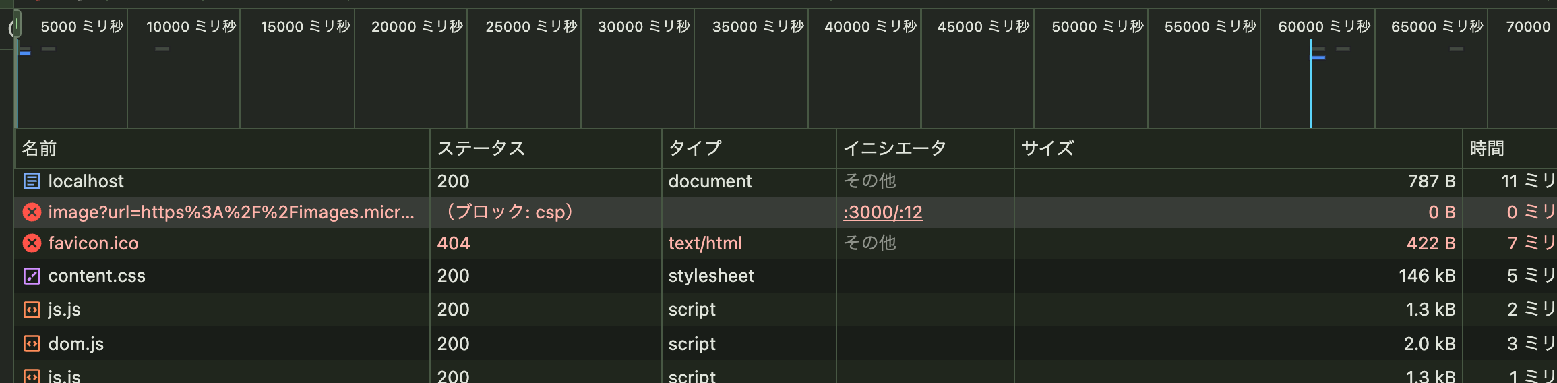This screenshot has width=1557, height=383.
Task: Click the blue marker line near 60000 ミリ秒
Action: pyautogui.click(x=1310, y=88)
